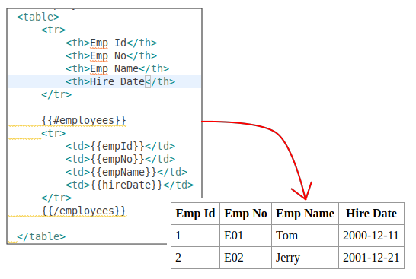Select the Jerry cell in the table

305,258
